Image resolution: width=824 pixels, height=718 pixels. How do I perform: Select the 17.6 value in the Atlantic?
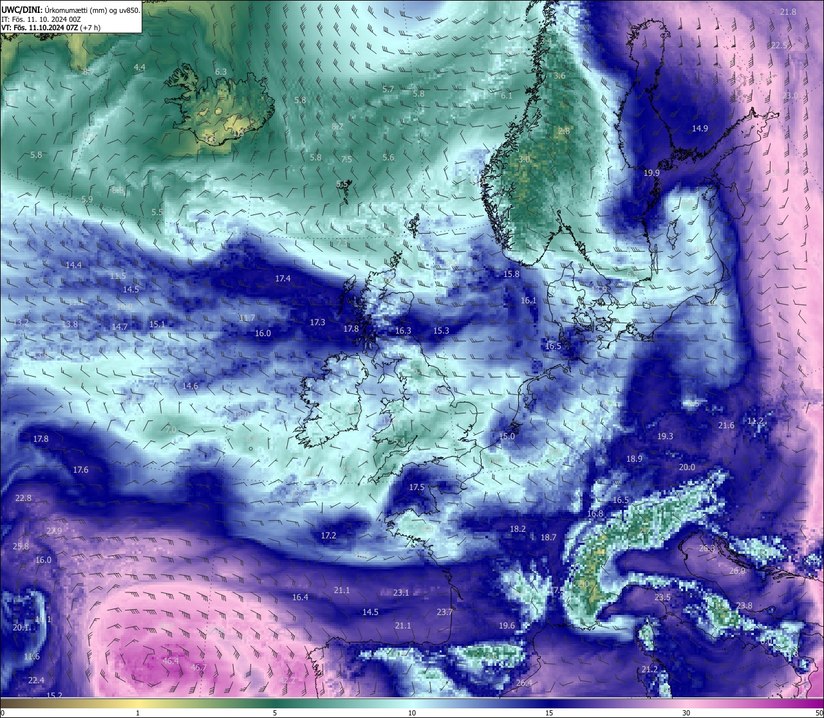coord(80,470)
